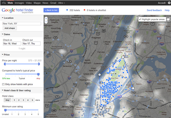The height and width of the screenshot is (118, 171).
Task: Click the Google hotel finder logo
Action: pyautogui.click(x=18, y=11)
